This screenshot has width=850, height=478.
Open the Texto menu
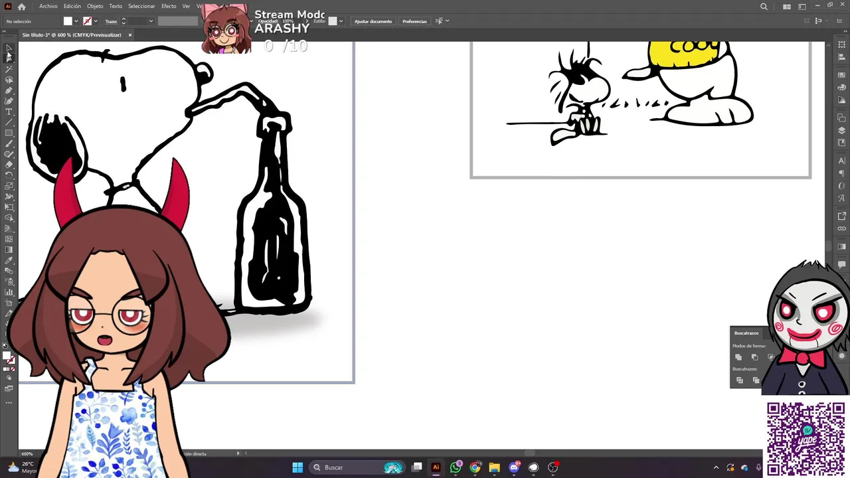click(116, 7)
